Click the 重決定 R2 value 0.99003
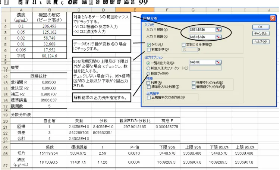The width and height of the screenshot is (280, 170). pos(50,88)
